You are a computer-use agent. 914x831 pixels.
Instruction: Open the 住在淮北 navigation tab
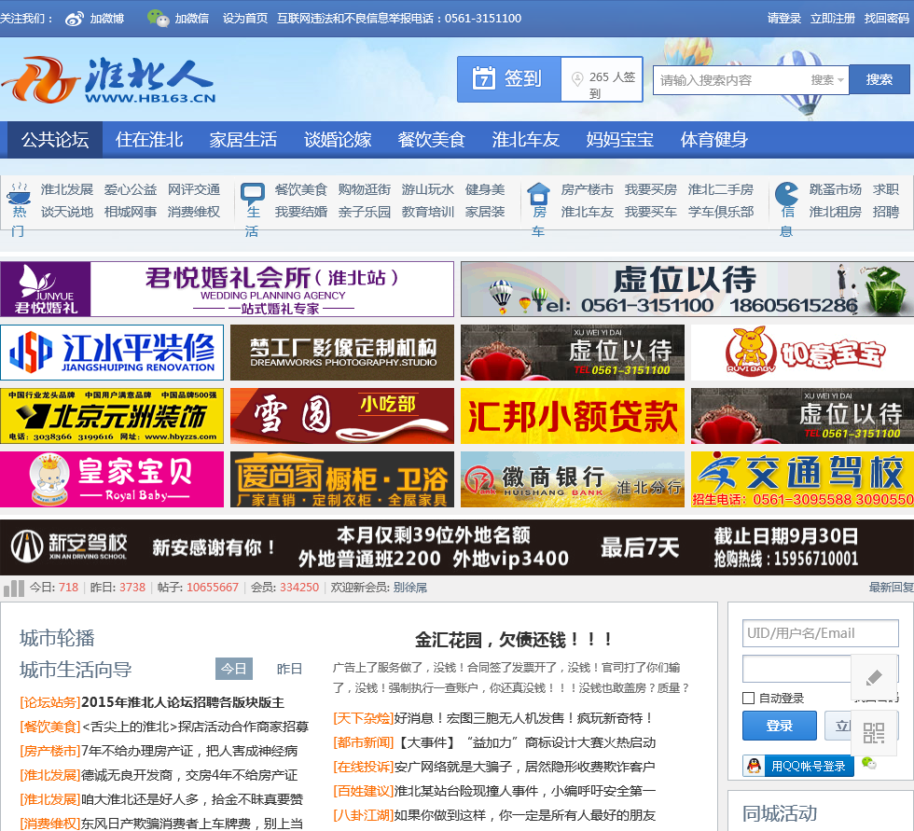tap(149, 140)
